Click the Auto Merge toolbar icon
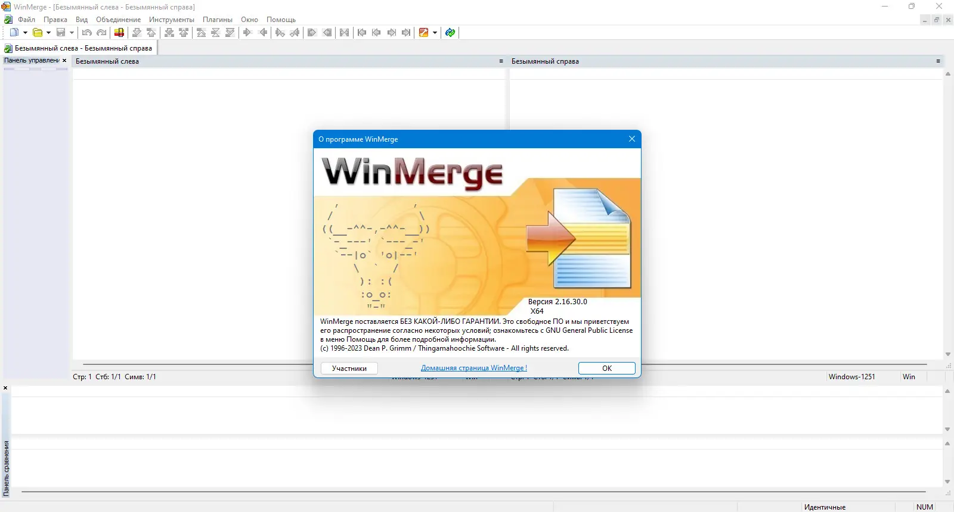 [x=345, y=33]
